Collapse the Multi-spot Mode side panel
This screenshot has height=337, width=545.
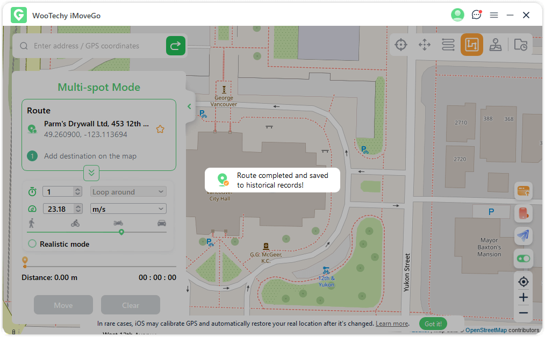189,106
